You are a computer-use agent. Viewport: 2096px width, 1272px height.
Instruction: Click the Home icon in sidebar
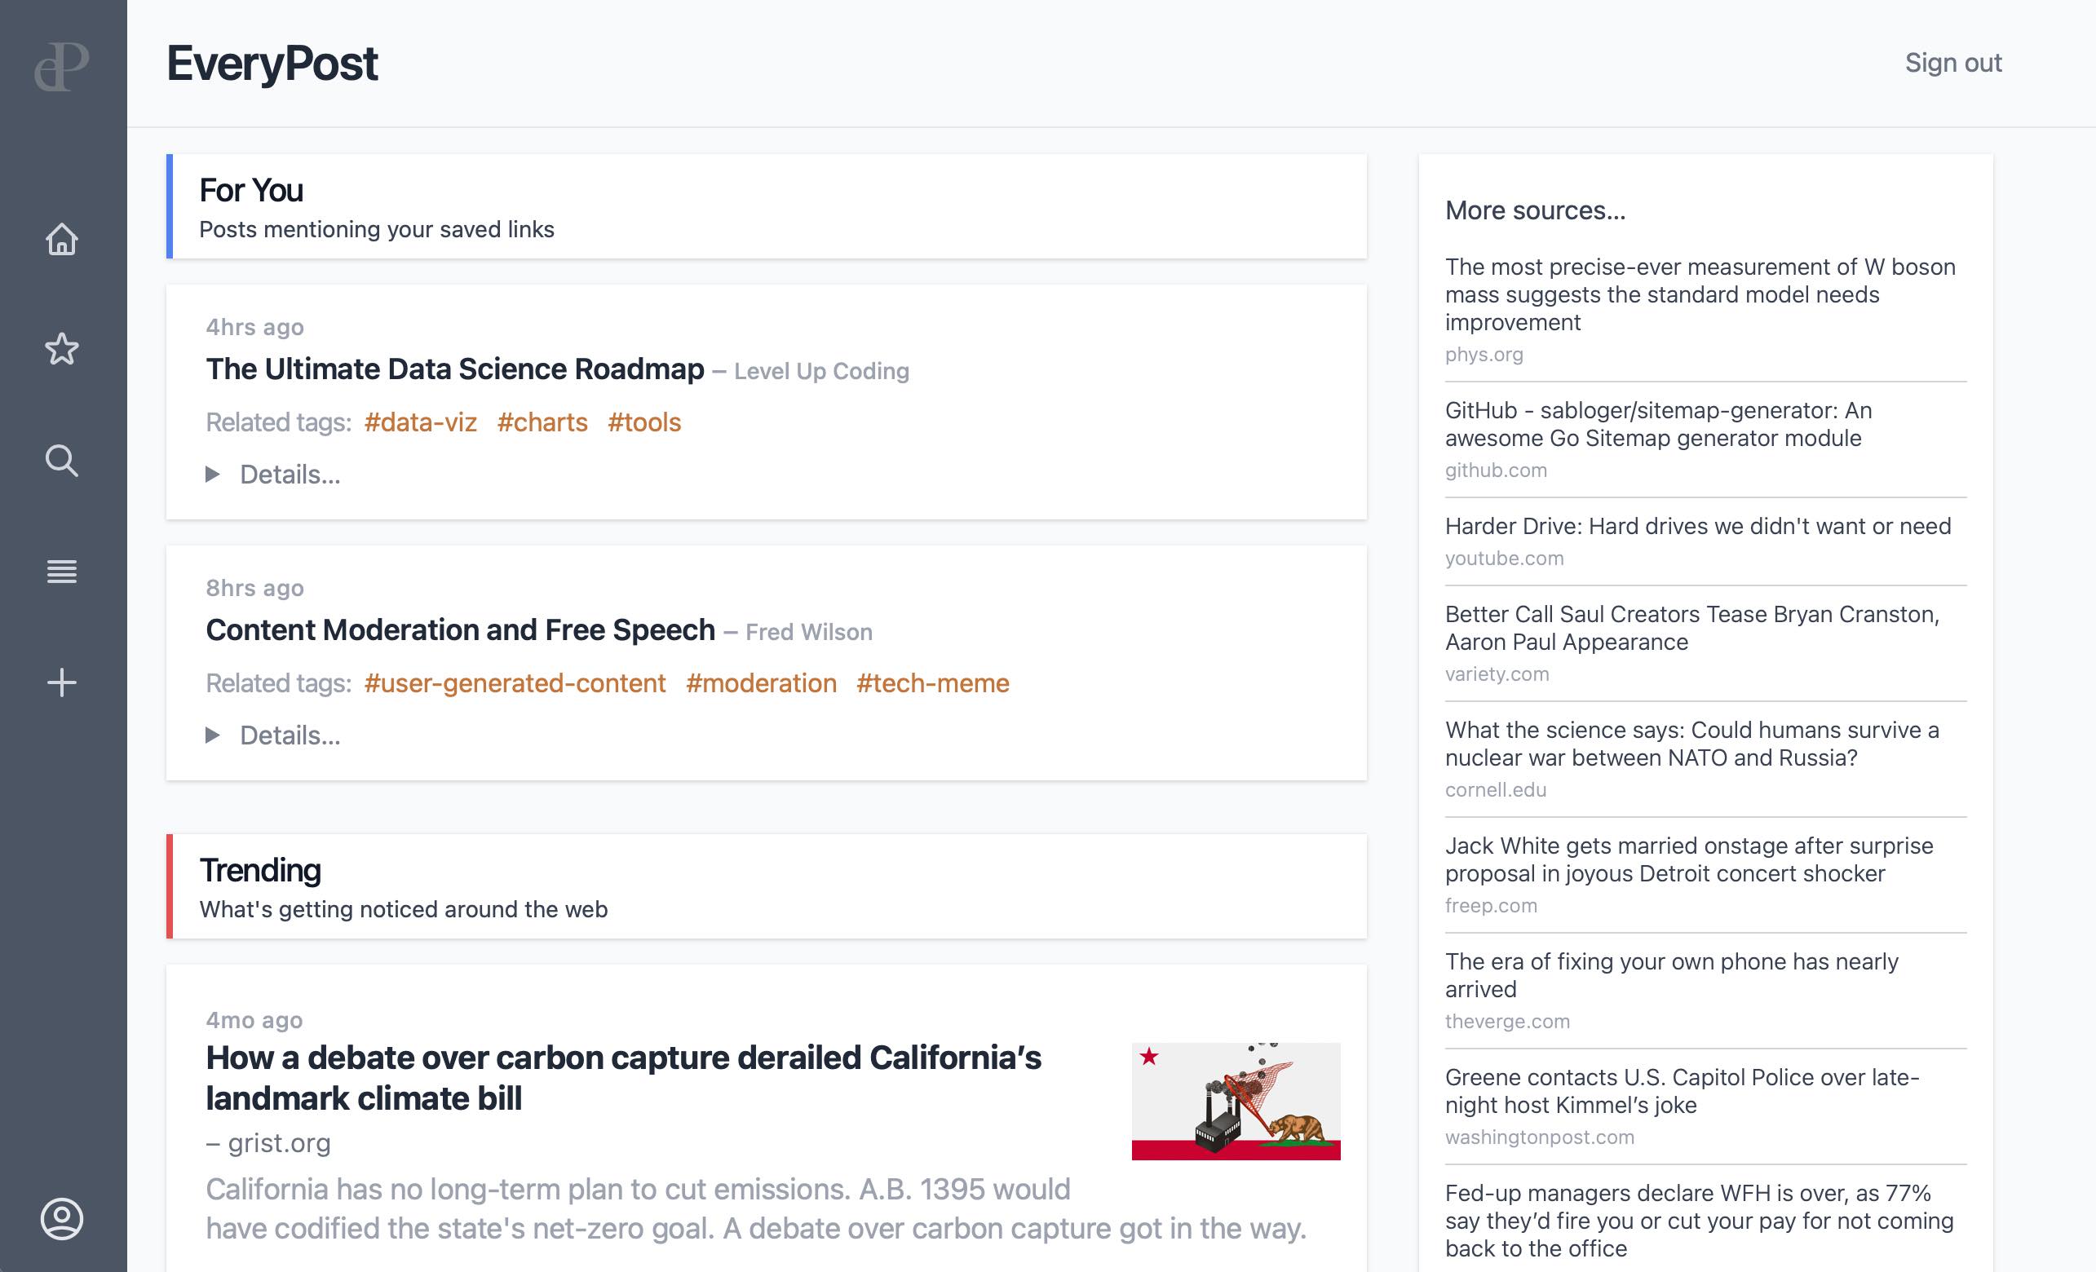[x=63, y=236]
